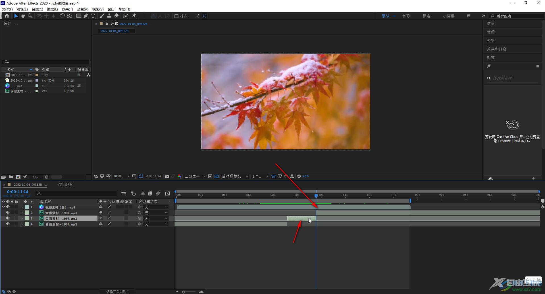Open the 编辑(E) menu
The image size is (545, 294).
(x=22, y=9)
